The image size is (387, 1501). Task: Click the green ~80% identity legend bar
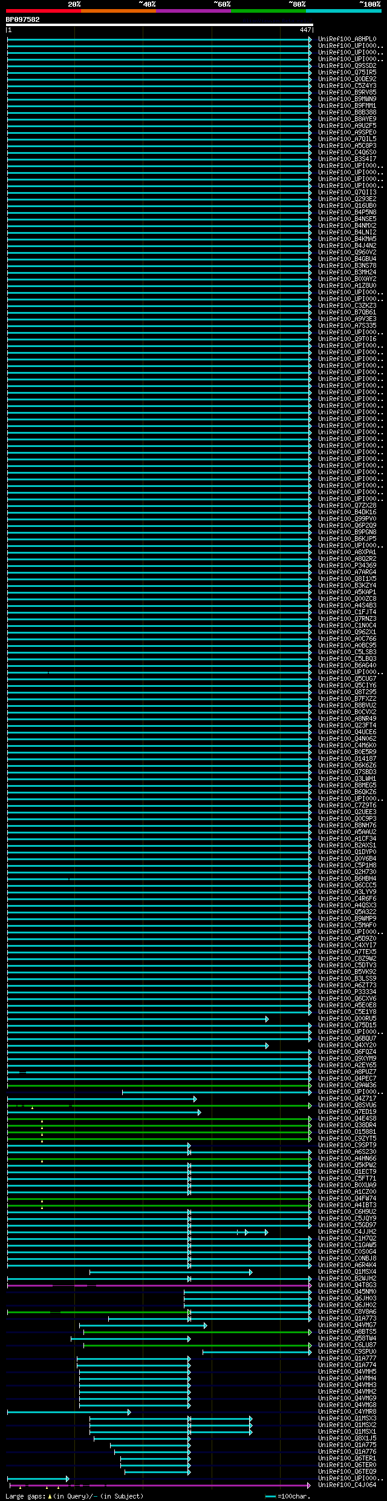click(268, 11)
